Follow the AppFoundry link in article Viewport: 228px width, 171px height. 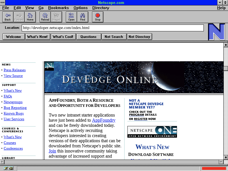click(103, 120)
